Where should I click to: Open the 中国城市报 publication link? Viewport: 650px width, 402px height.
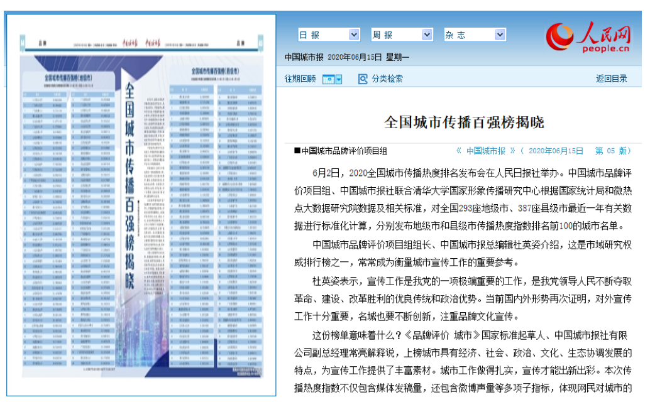click(486, 151)
